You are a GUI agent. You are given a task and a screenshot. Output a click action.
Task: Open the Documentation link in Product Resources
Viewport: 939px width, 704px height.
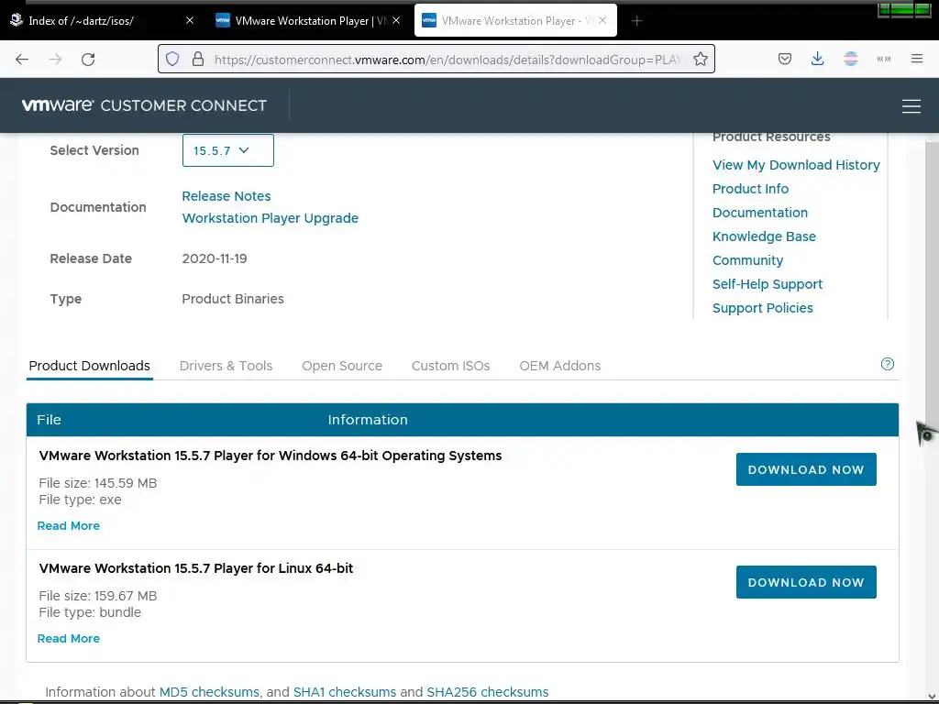coord(760,213)
